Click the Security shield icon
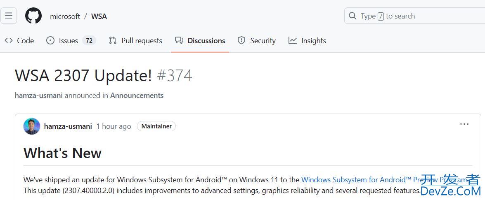Viewport: 485px width, 200px height. click(241, 40)
